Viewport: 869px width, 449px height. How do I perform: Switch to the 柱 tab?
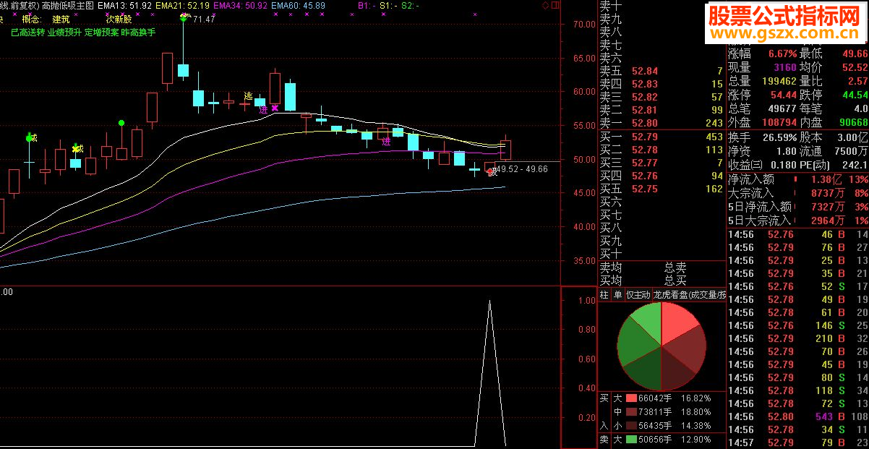tap(604, 295)
